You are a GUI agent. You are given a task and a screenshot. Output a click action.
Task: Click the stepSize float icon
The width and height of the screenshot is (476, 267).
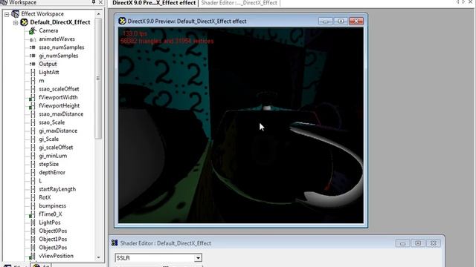tap(33, 164)
